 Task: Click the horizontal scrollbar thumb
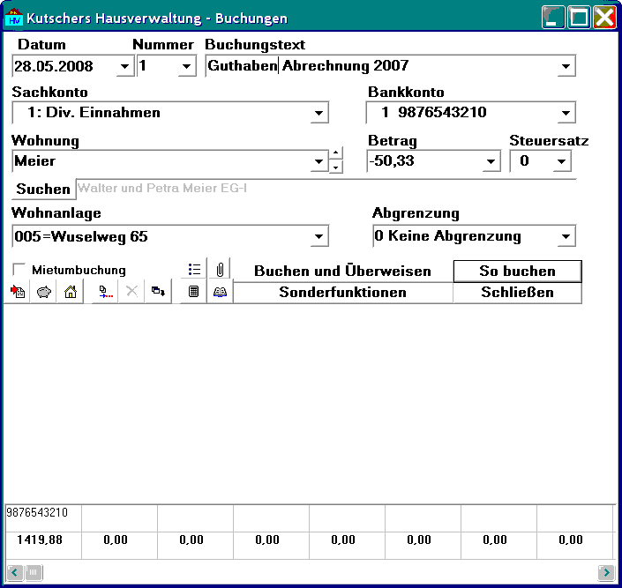34,572
